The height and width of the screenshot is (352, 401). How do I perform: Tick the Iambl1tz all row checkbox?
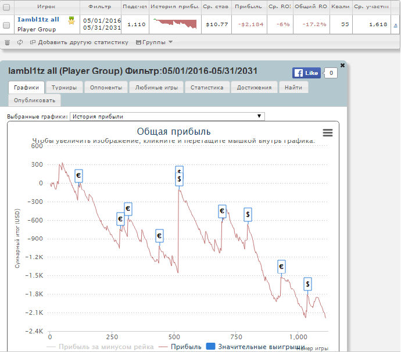6,25
